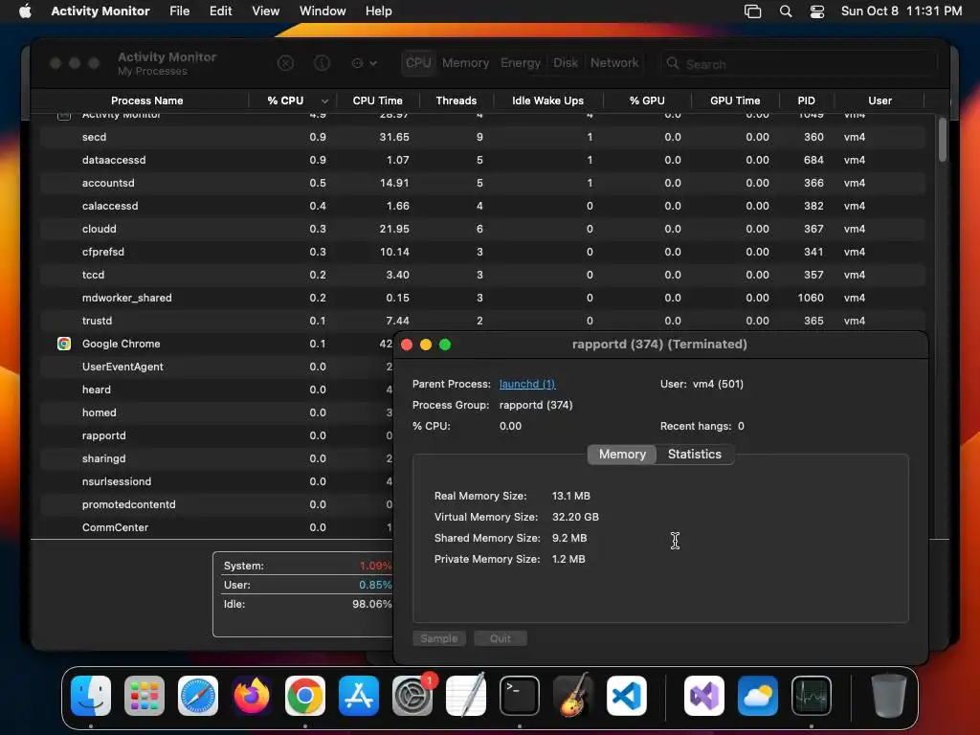Sort by User column header
980x735 pixels.
(880, 100)
